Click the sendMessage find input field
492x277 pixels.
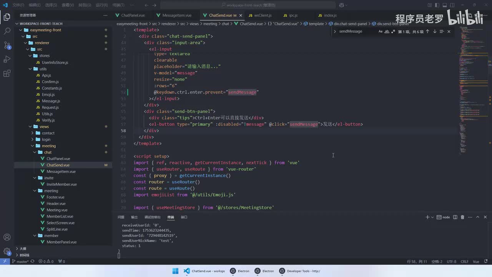click(x=357, y=32)
